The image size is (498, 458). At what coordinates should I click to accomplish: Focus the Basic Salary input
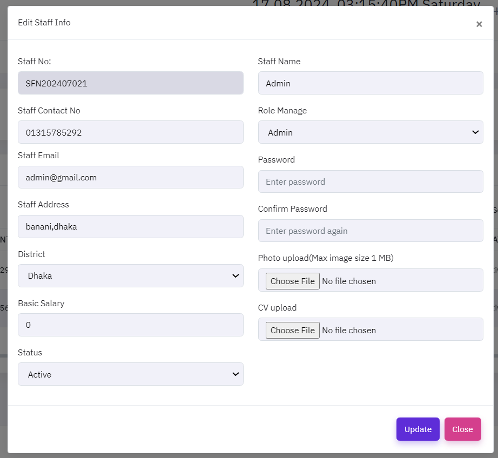tap(130, 325)
